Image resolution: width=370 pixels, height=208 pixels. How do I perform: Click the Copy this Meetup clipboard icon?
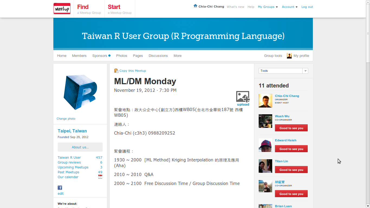pyautogui.click(x=116, y=71)
